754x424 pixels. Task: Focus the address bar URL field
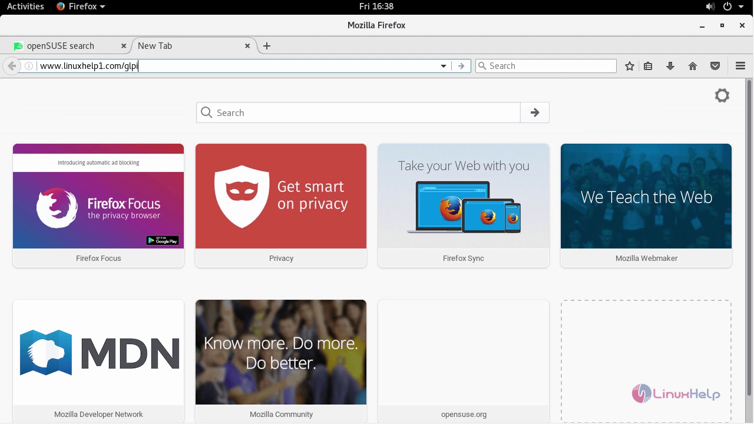click(236, 66)
